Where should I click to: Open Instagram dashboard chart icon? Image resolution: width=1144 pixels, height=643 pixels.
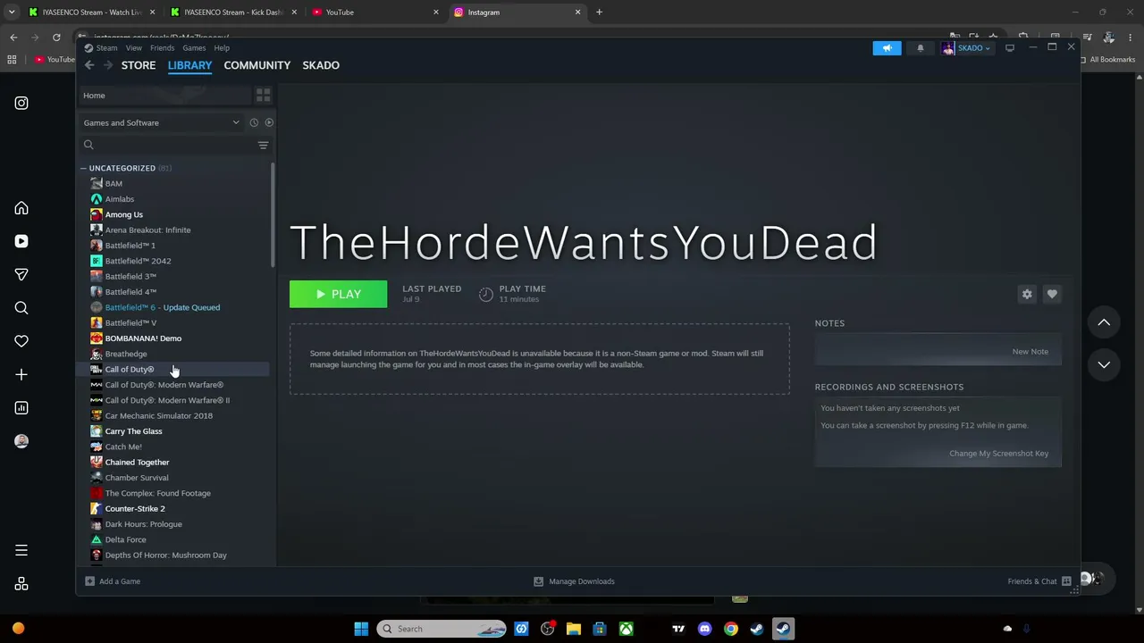21,408
